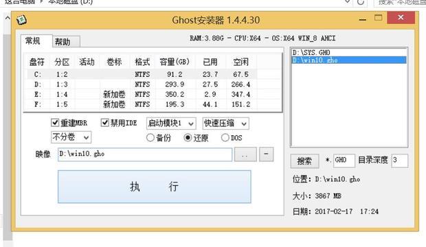This screenshot has width=426, height=247.
Task: Click the 91.2 capacity cell for C:
Action: (x=175, y=74)
